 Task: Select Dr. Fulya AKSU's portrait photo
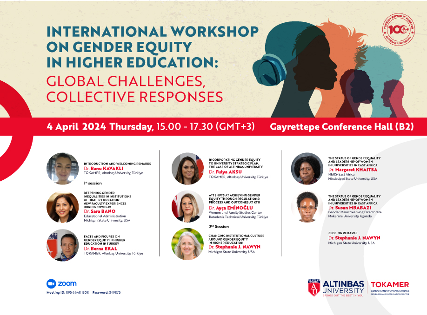click(x=187, y=169)
